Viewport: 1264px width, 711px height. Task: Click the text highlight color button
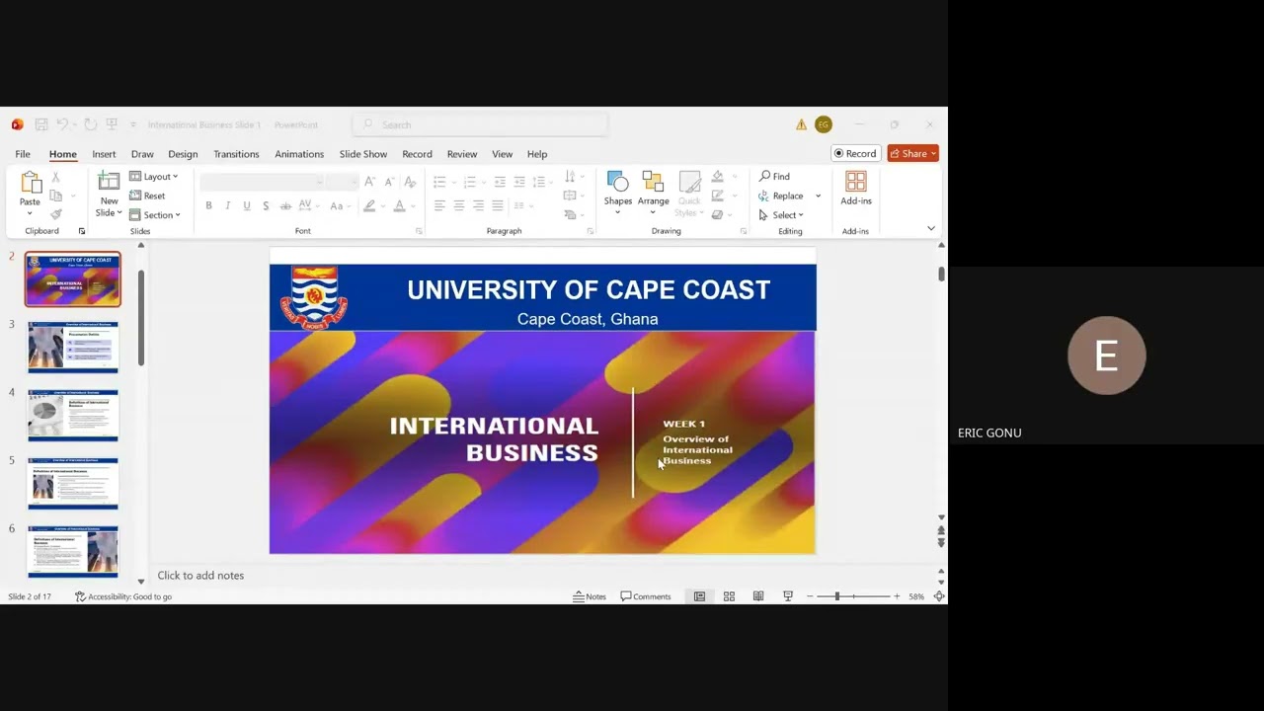[369, 205]
